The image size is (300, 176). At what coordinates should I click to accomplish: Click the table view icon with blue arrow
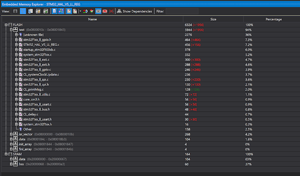(x=30, y=11)
